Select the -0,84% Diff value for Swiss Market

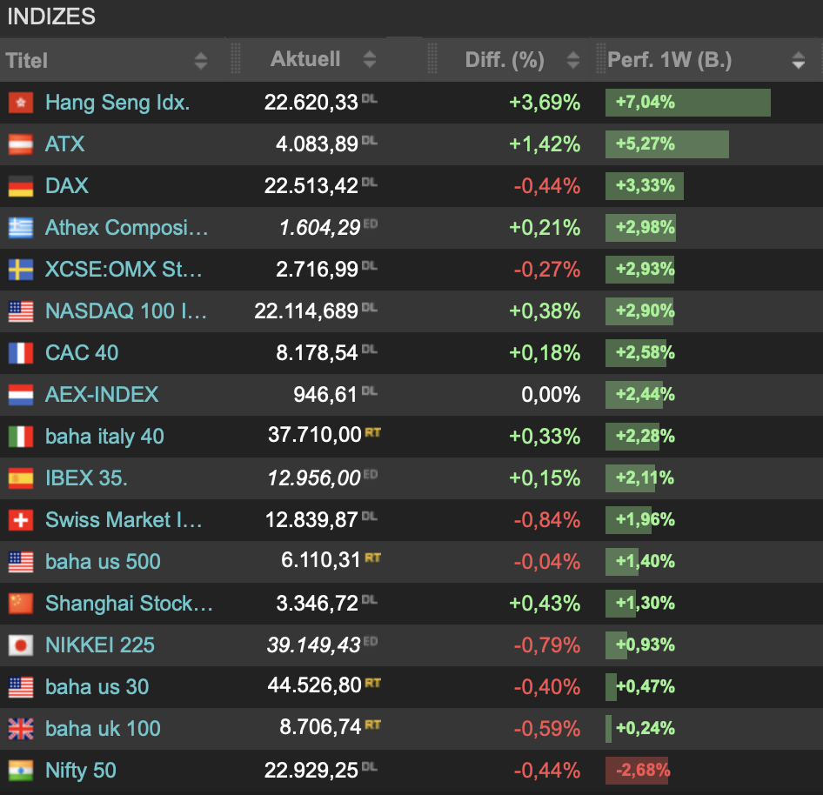547,520
